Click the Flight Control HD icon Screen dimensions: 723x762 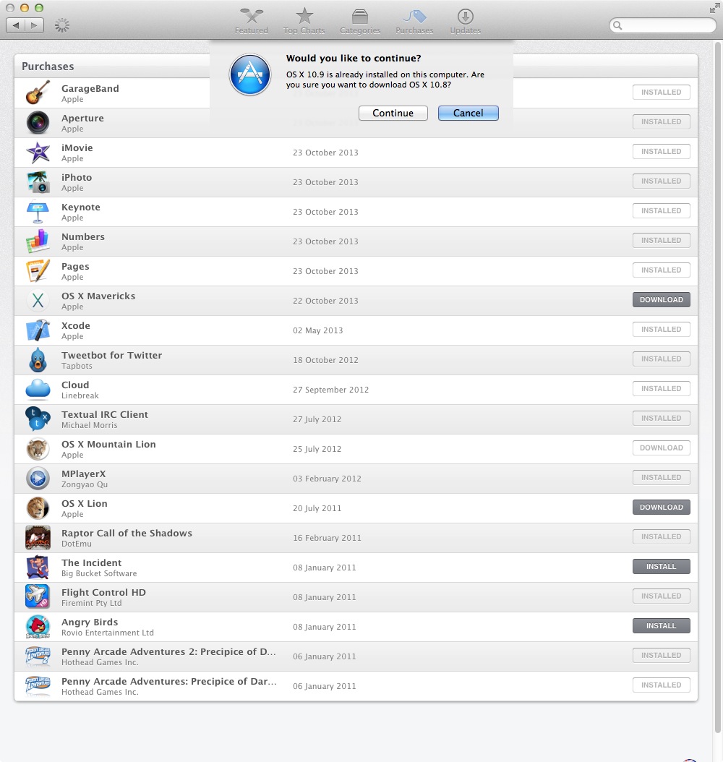pyautogui.click(x=38, y=596)
